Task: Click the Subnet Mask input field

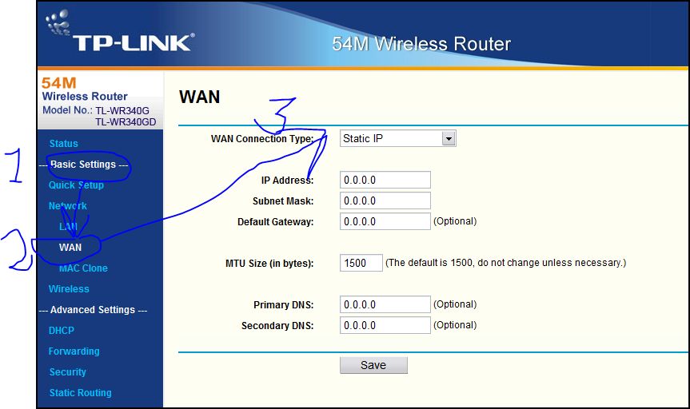Action: tap(385, 201)
